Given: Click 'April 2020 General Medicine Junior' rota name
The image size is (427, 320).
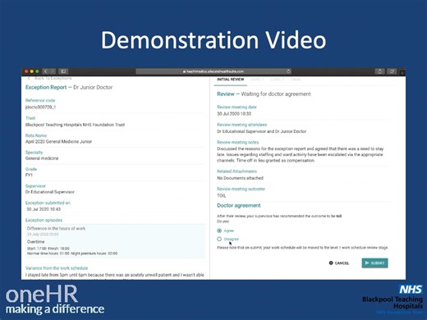Looking at the screenshot, I should pyautogui.click(x=58, y=142).
